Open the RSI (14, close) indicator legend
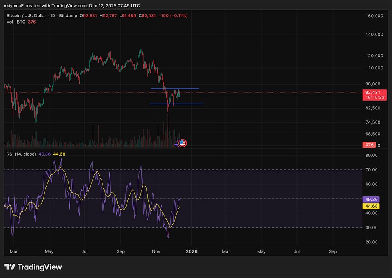This screenshot has width=392, height=278. point(21,154)
